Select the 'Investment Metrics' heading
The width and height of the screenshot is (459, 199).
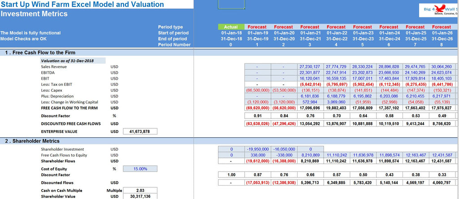pos(35,14)
